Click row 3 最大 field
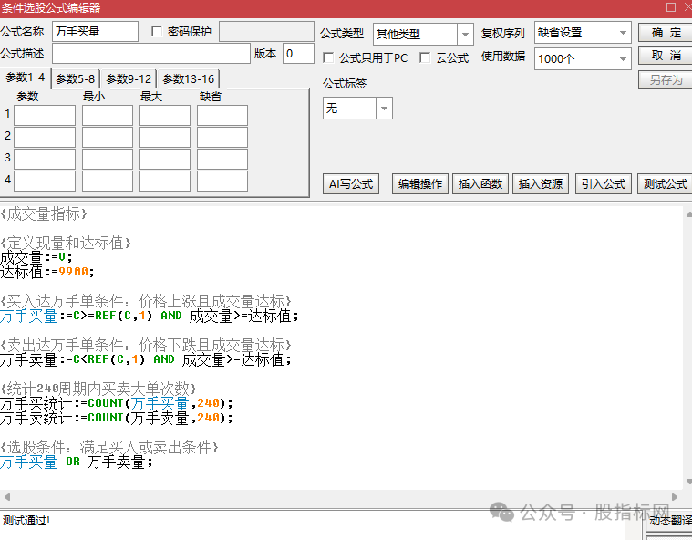 click(165, 159)
